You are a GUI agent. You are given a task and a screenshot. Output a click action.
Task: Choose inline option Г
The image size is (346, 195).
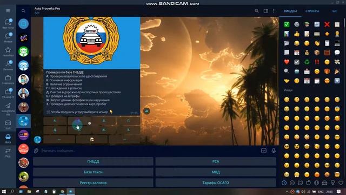(128, 121)
